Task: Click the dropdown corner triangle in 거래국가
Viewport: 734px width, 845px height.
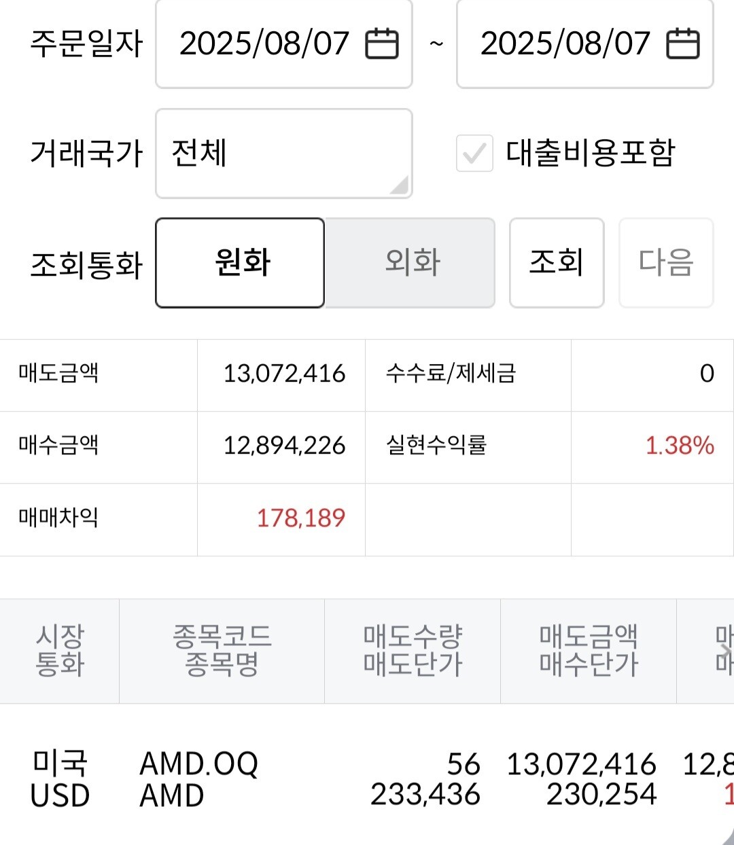Action: (x=400, y=185)
